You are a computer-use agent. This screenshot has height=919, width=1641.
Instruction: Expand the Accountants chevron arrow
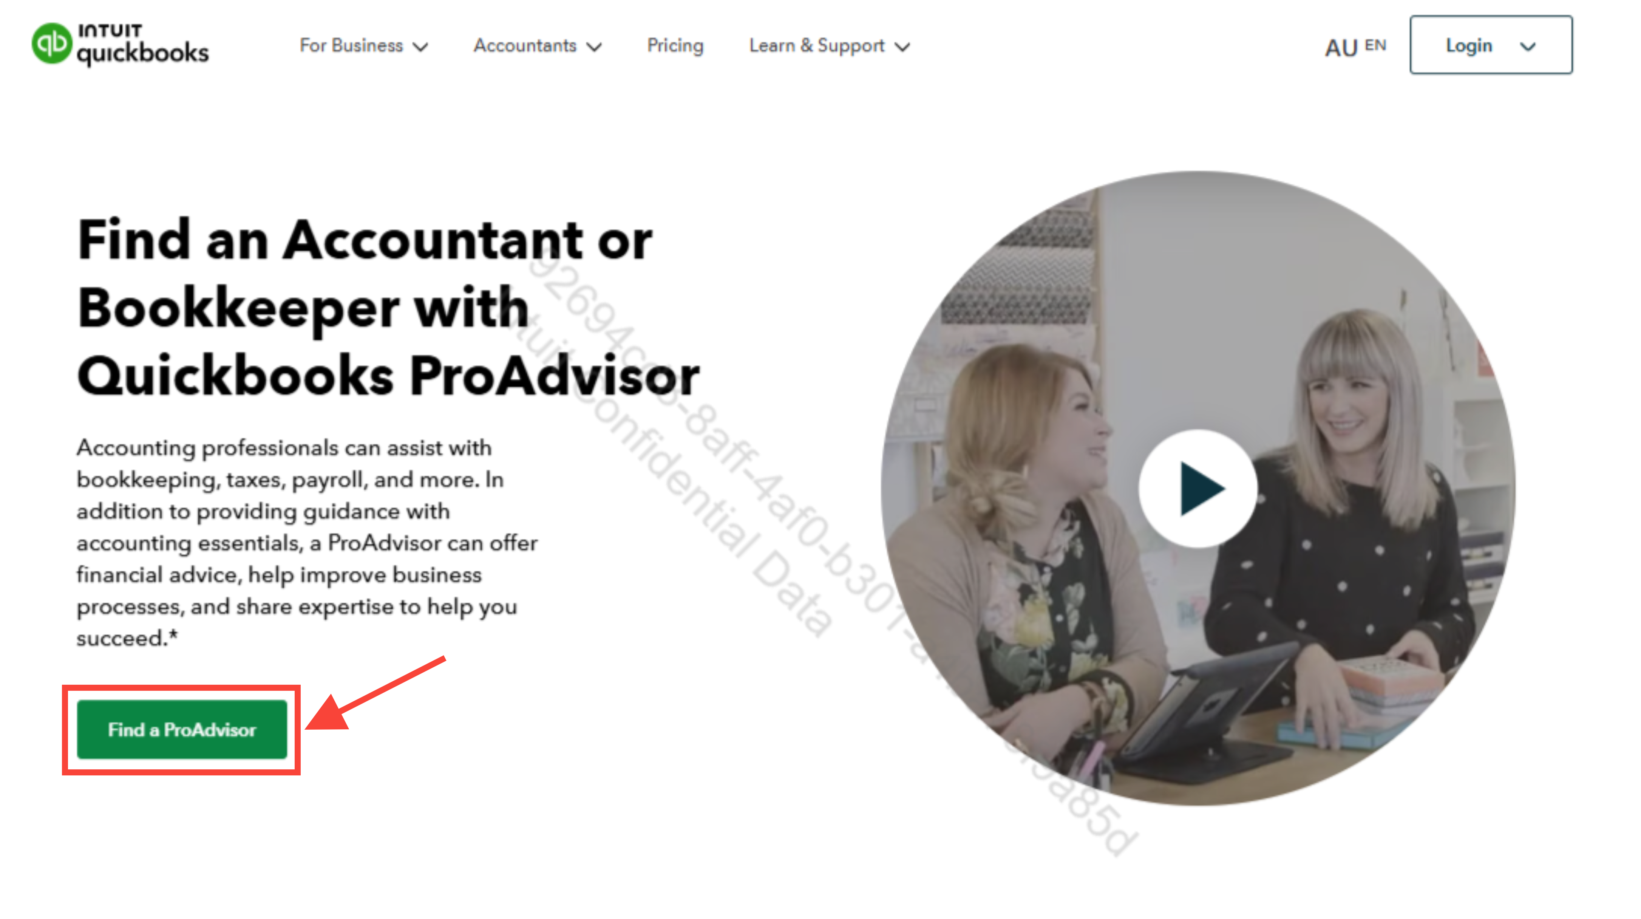(x=594, y=47)
